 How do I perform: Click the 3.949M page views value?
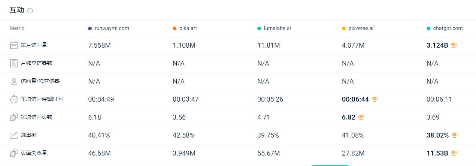[184, 153]
